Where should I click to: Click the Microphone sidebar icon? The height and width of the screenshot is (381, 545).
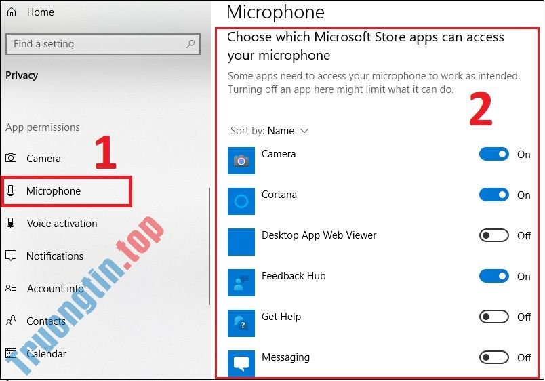coord(11,190)
